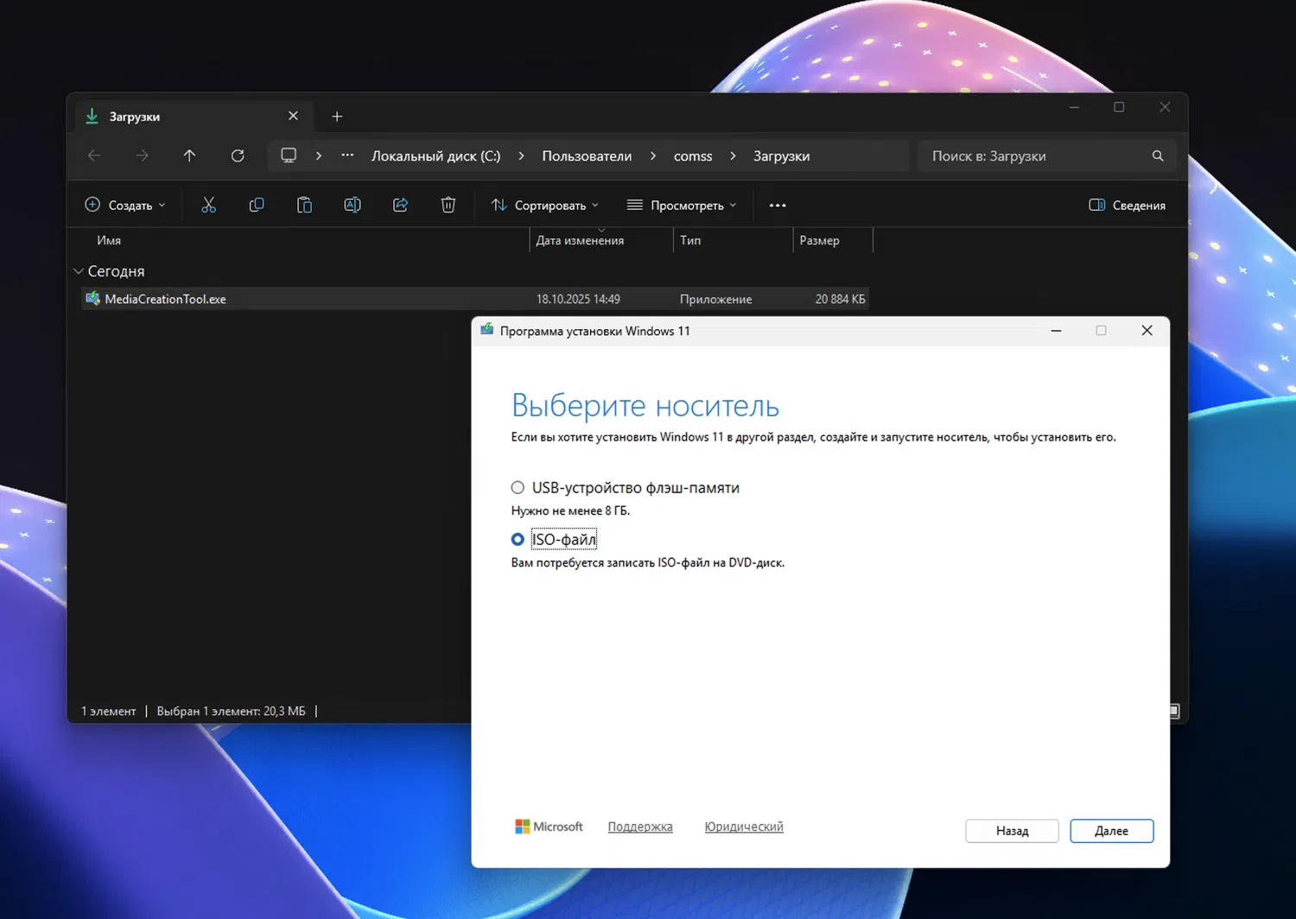
Task: Click the download arrow icon on the tab
Action: pos(92,116)
